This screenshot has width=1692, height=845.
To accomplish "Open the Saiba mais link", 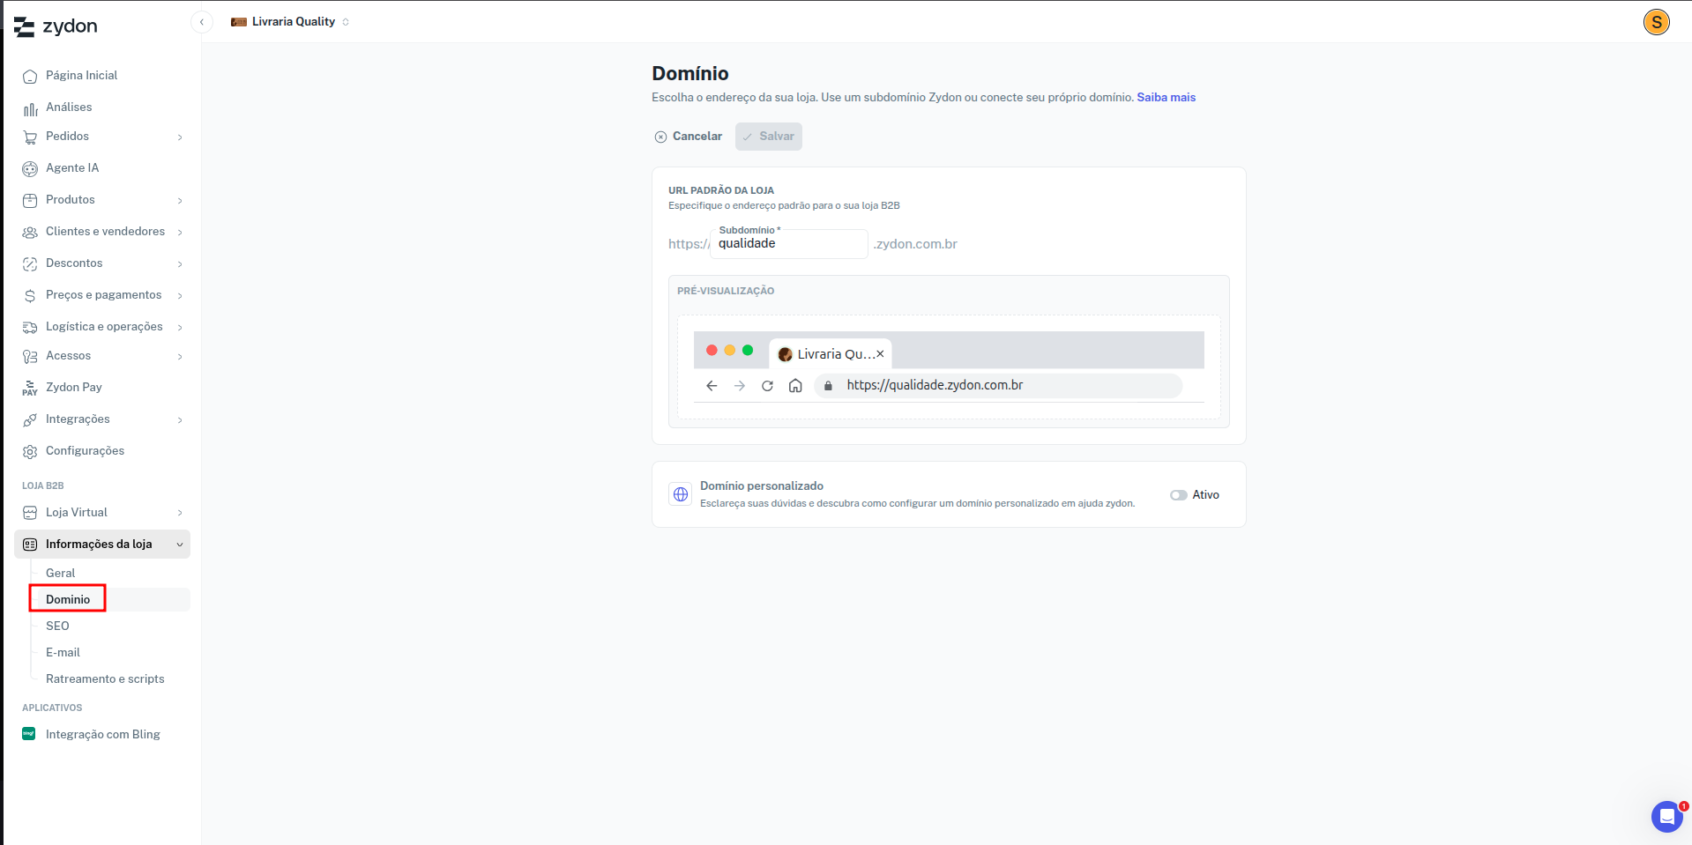I will (1166, 98).
